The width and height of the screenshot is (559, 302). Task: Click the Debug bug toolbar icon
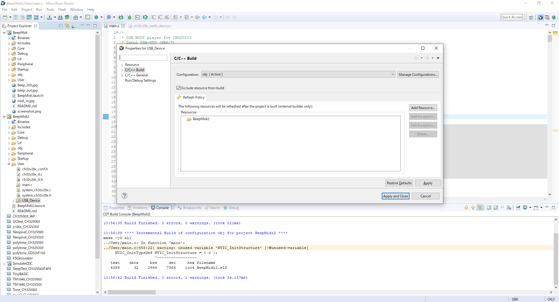[96, 17]
